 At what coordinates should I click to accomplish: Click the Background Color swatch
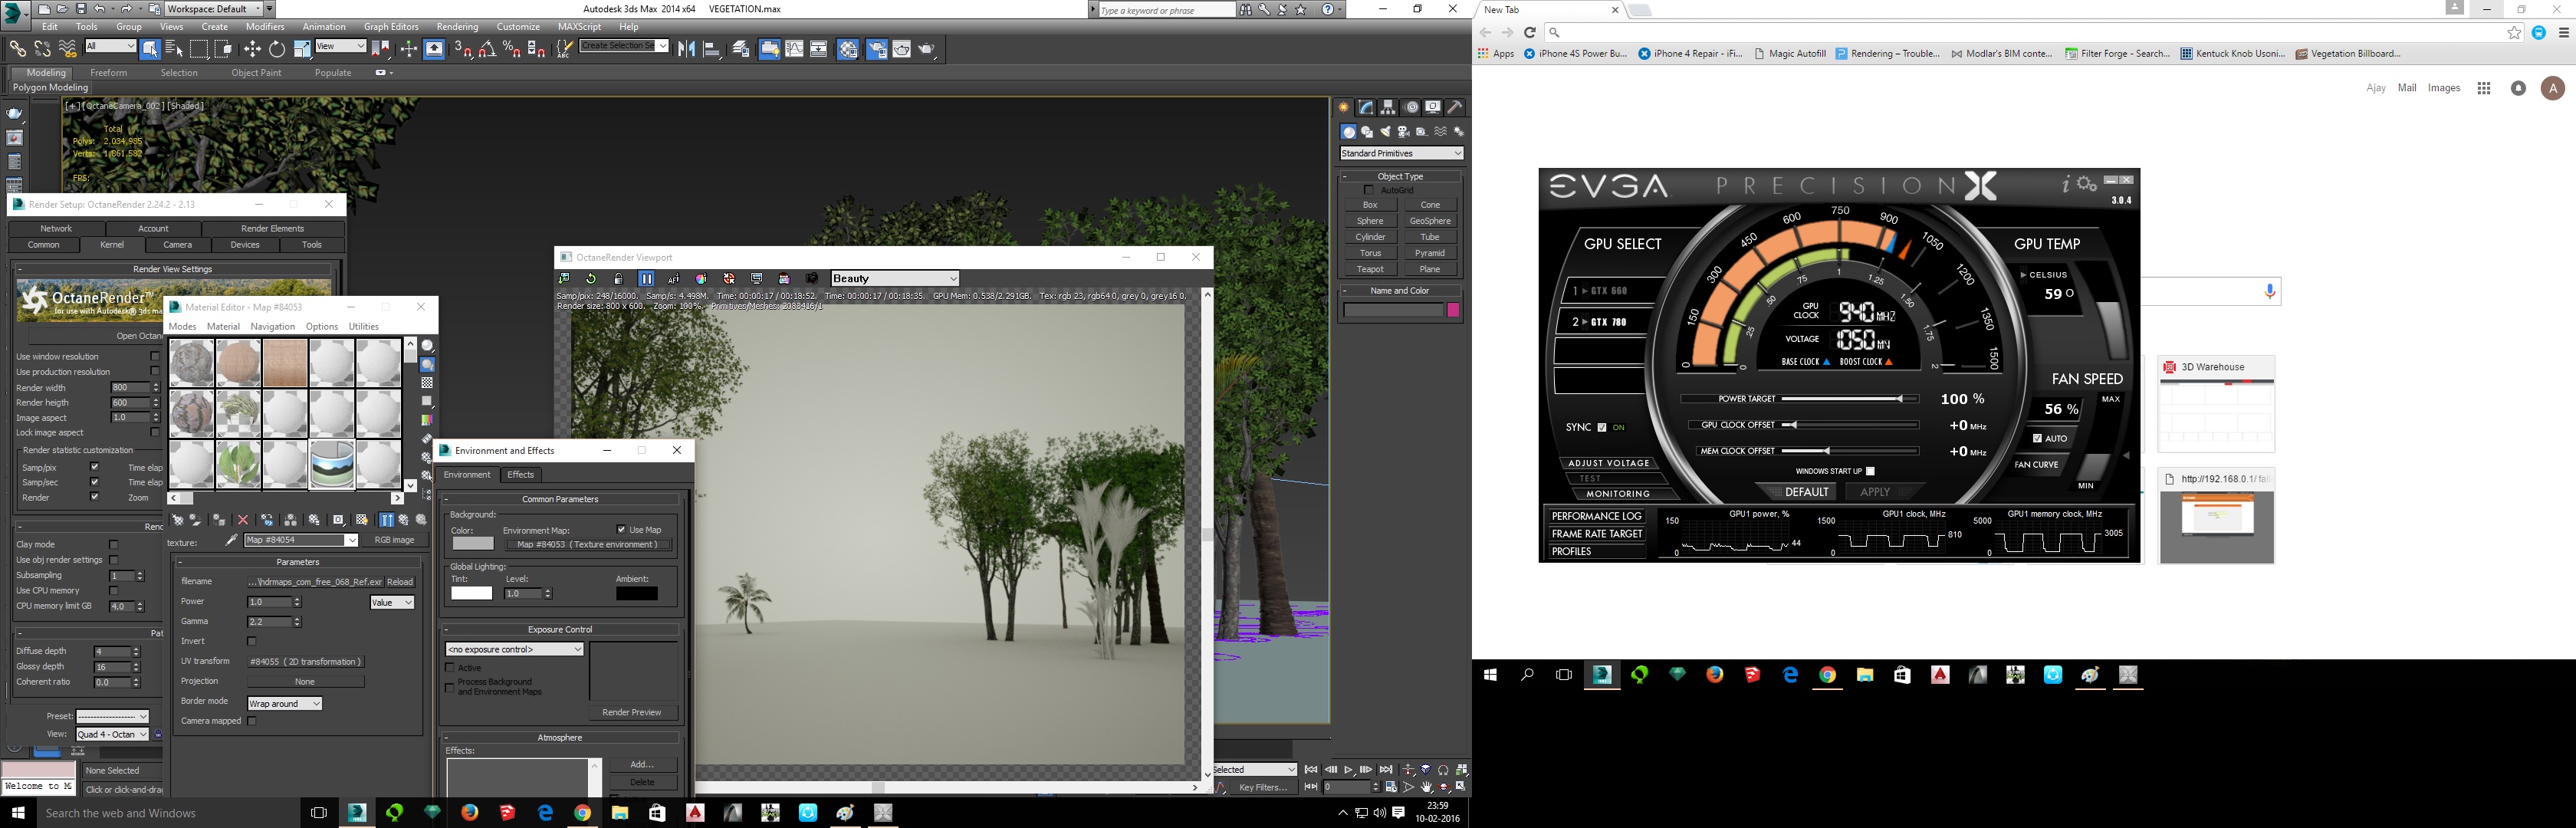point(472,544)
